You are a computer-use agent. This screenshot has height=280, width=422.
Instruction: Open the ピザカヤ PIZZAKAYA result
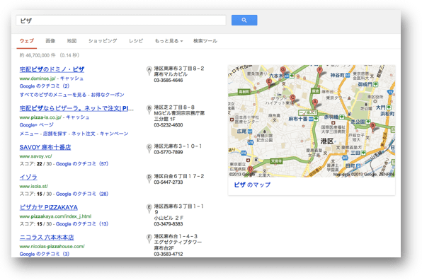(x=48, y=207)
